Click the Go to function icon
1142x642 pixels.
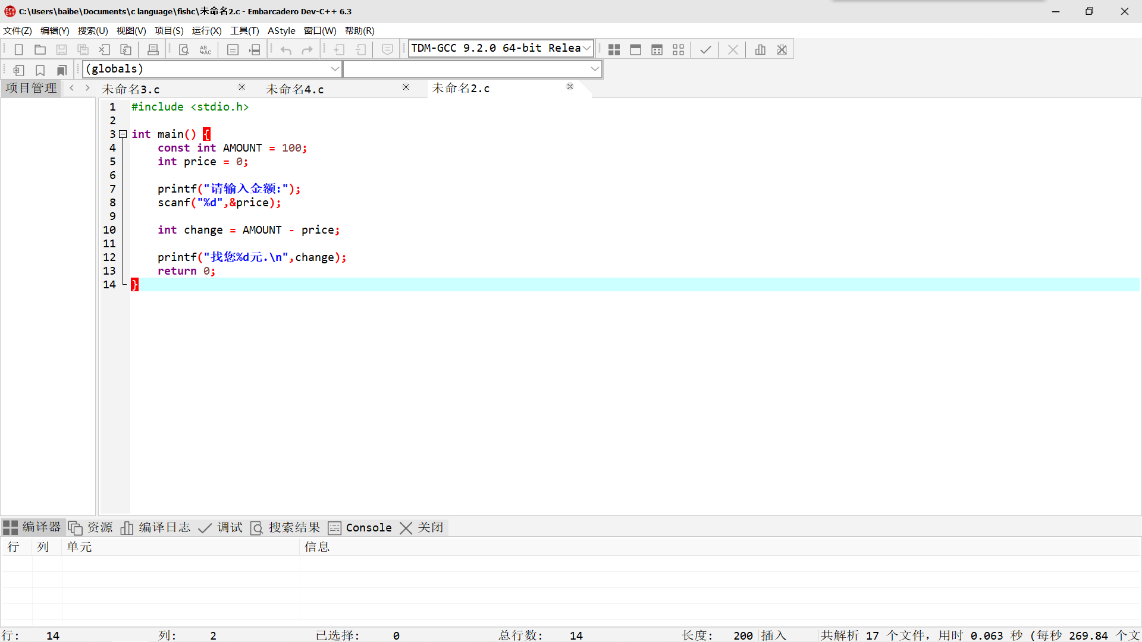(233, 50)
